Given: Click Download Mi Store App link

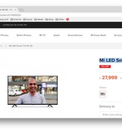Looking at the screenshot, I should click(15, 25).
